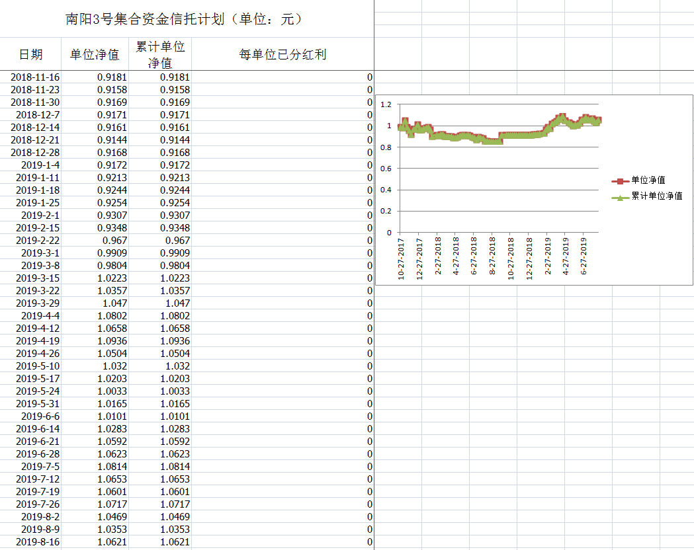Select date cell 2019-4-19
The image size is (694, 550).
click(x=30, y=341)
